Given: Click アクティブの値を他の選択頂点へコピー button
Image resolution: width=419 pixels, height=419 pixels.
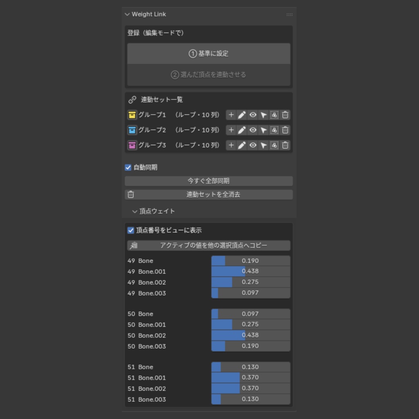Looking at the screenshot, I should click(209, 246).
